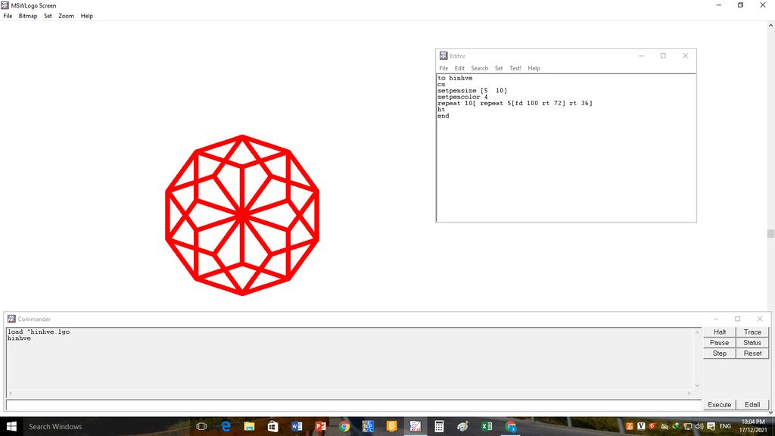
Task: Open the Microsoft Store taskbar icon
Action: (x=272, y=426)
